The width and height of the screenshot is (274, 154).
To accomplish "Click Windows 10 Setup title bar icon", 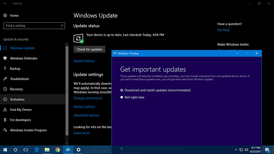I will tap(115, 53).
